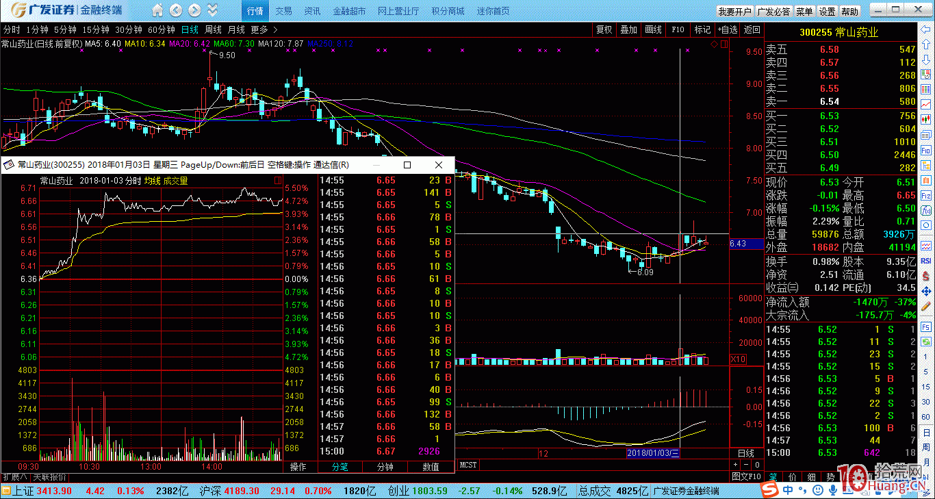The image size is (935, 499).
Task: Click the 2018/01/03/三 date marker on axis
Action: click(x=653, y=453)
